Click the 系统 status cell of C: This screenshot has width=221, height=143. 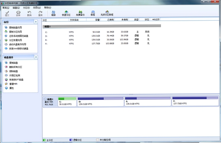coord(147,32)
